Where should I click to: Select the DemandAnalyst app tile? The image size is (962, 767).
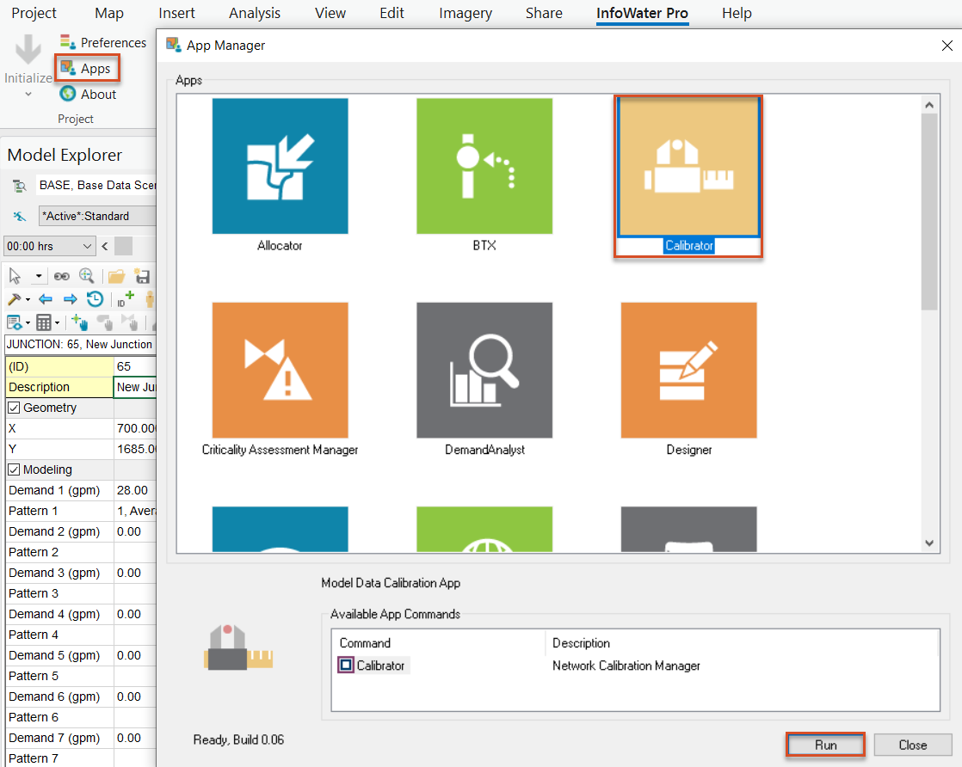(484, 370)
